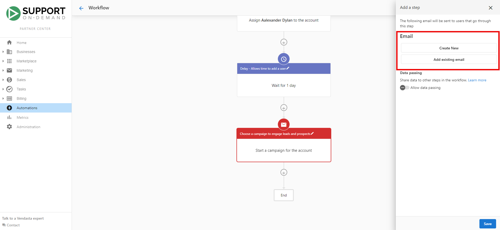This screenshot has width=500, height=230.
Task: Click the Delay step header bar
Action: coord(284,69)
